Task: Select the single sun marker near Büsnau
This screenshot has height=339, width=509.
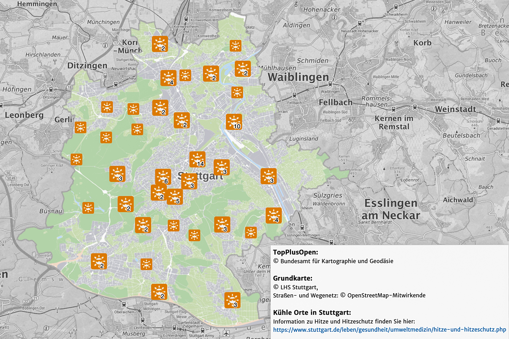Action: pos(88,208)
